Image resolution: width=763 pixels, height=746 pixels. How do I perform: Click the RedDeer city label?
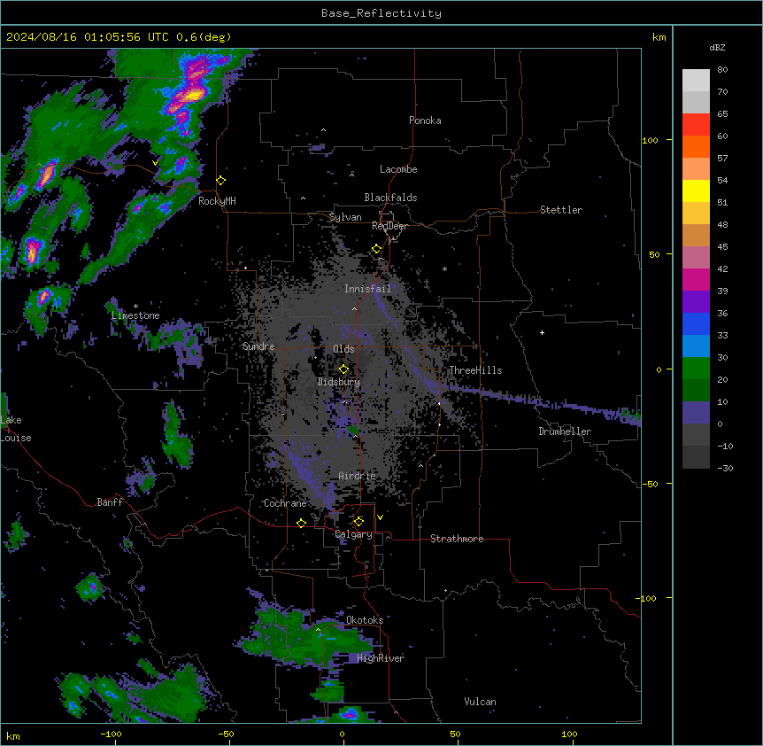389,226
